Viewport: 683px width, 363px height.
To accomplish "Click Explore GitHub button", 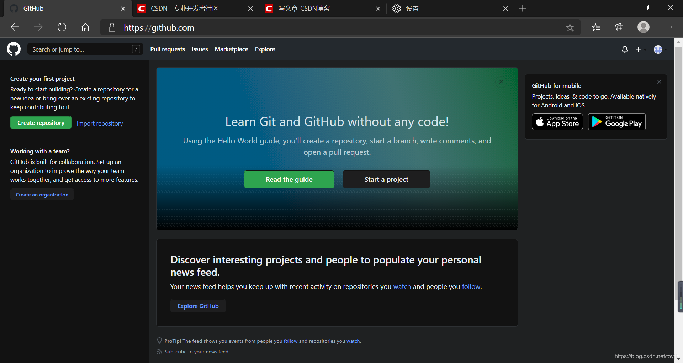I will point(198,306).
